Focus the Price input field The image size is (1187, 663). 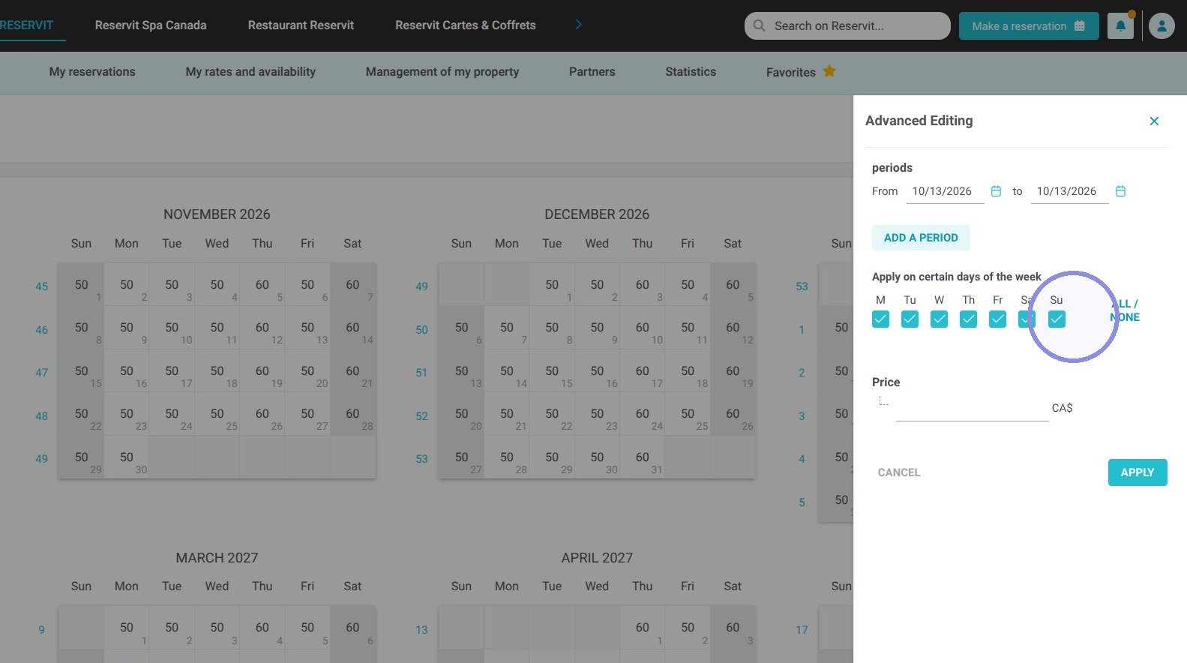972,408
